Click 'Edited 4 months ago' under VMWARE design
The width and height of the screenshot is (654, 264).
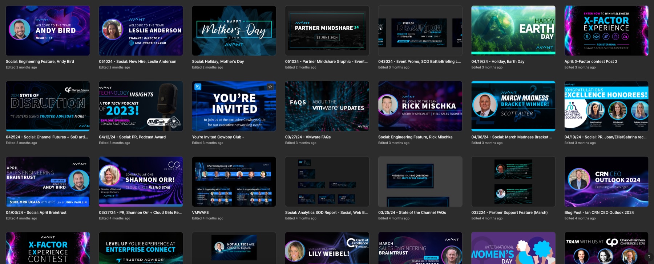coord(207,218)
